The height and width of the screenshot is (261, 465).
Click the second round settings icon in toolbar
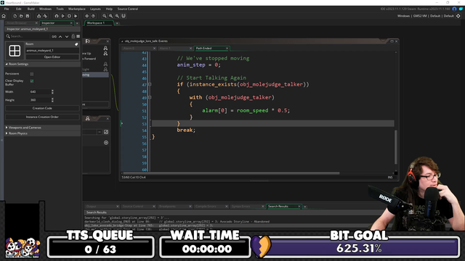pos(93,16)
